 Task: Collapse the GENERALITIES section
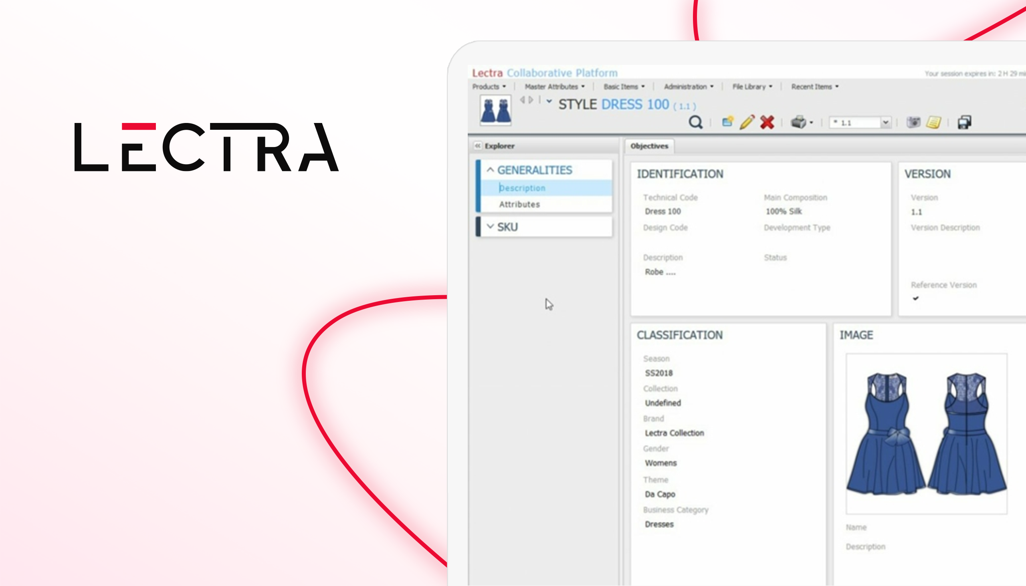coord(490,170)
